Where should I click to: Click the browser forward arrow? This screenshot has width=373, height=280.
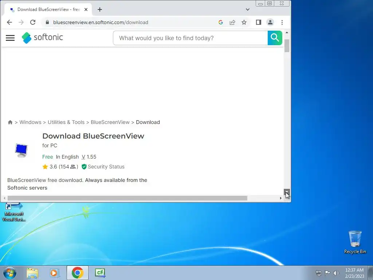(x=21, y=22)
